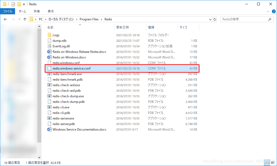Click redis-server.exe application icon

[x=49, y=118]
